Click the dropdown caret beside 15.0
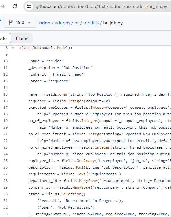Image resolution: width=171 pixels, height=217 pixels. [29, 23]
